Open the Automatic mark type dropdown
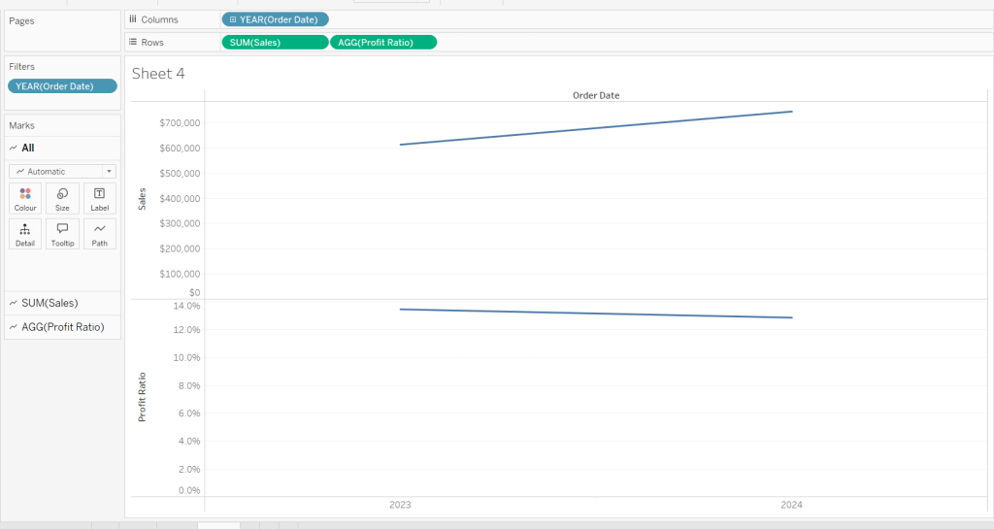Image resolution: width=994 pixels, height=529 pixels. tap(62, 171)
